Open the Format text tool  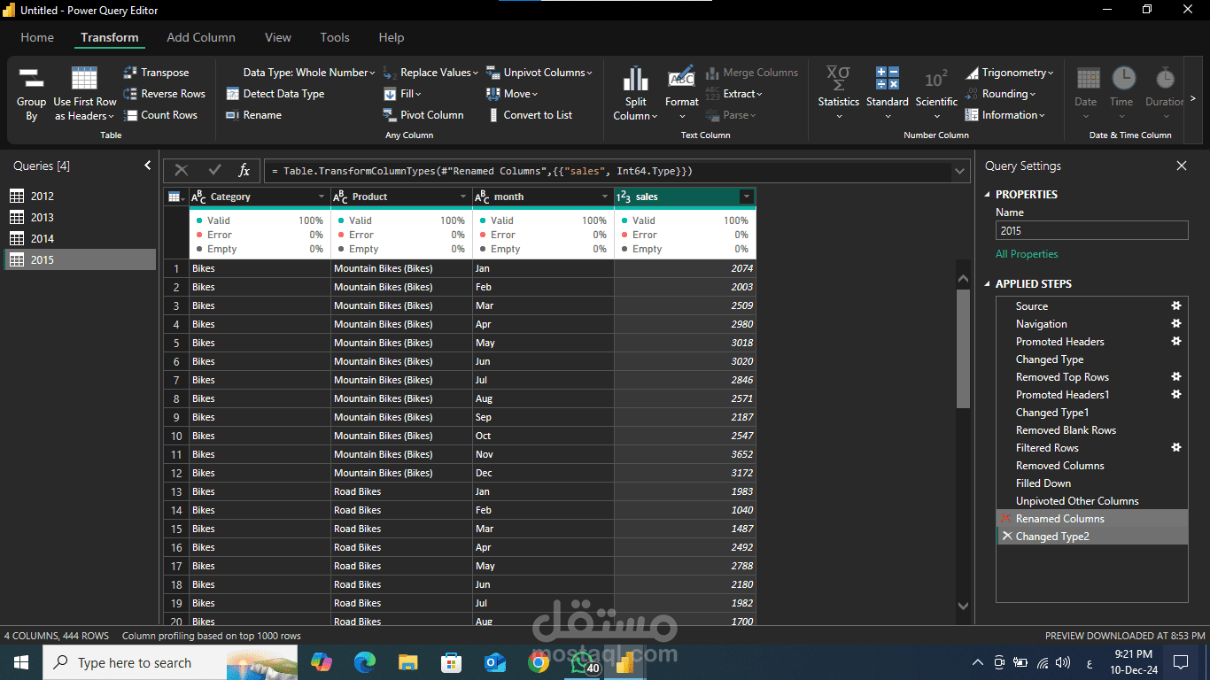(x=681, y=94)
